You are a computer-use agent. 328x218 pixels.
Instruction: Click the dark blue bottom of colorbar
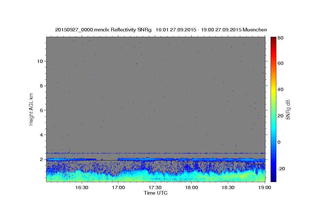[x=273, y=178]
